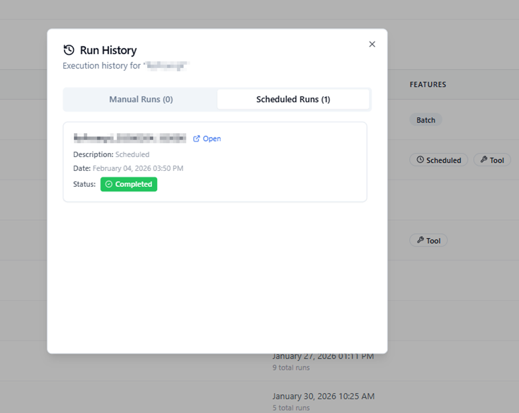Select the January 27, 2026 01:11 PM entry
519x413 pixels.
coord(323,356)
